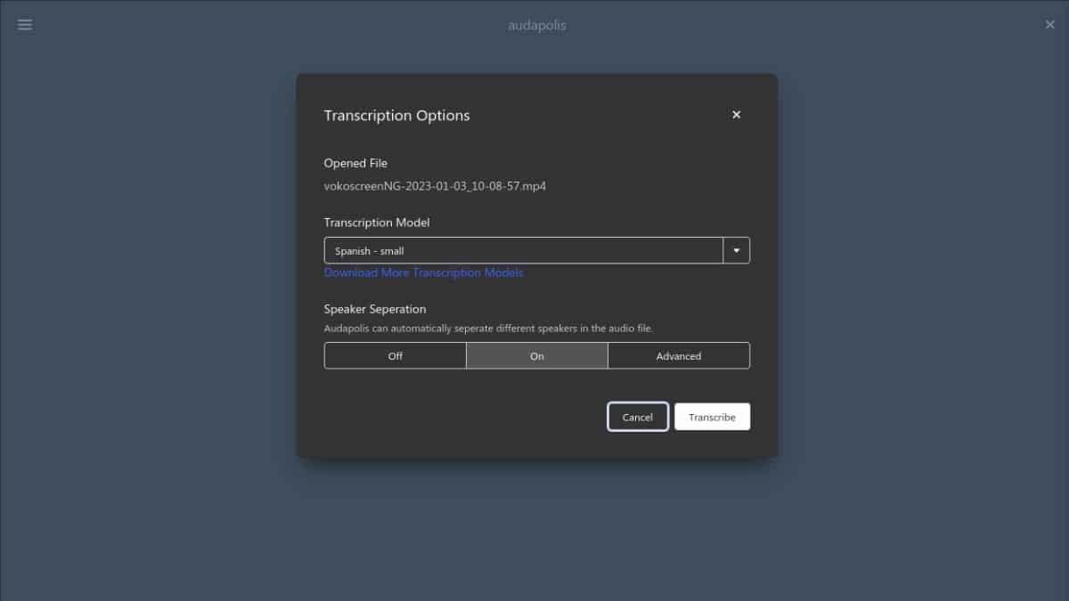Click the Transcription Options heading
This screenshot has width=1069, height=601.
click(x=396, y=116)
